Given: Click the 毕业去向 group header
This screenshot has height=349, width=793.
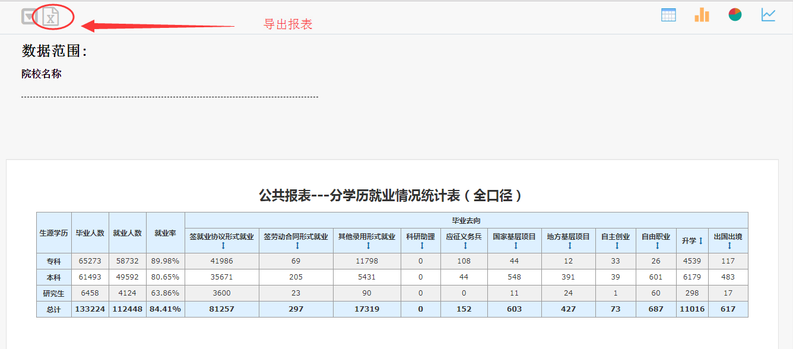Looking at the screenshot, I should [467, 220].
